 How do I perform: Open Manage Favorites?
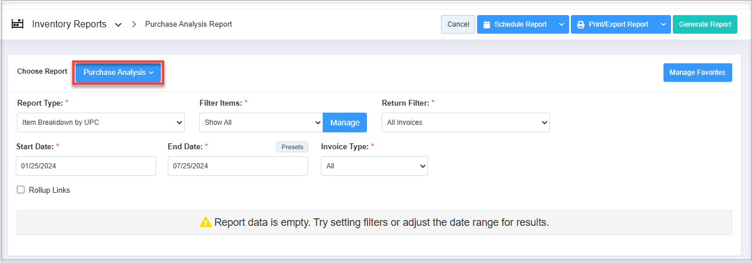[x=697, y=73]
